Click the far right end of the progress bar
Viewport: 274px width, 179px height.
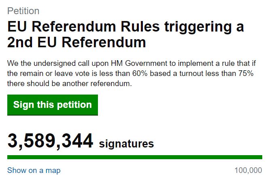click(x=260, y=157)
